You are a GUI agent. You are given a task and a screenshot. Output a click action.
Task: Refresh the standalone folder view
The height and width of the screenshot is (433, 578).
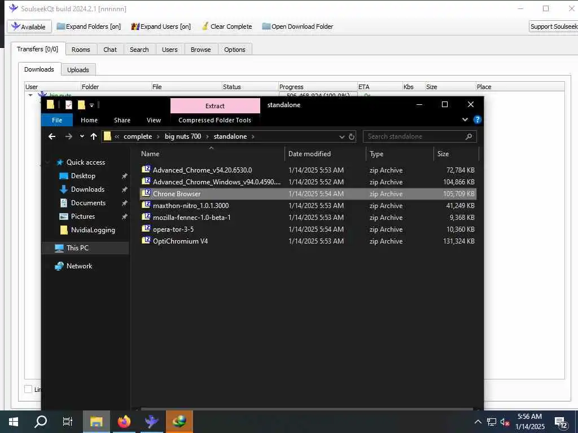(x=352, y=136)
